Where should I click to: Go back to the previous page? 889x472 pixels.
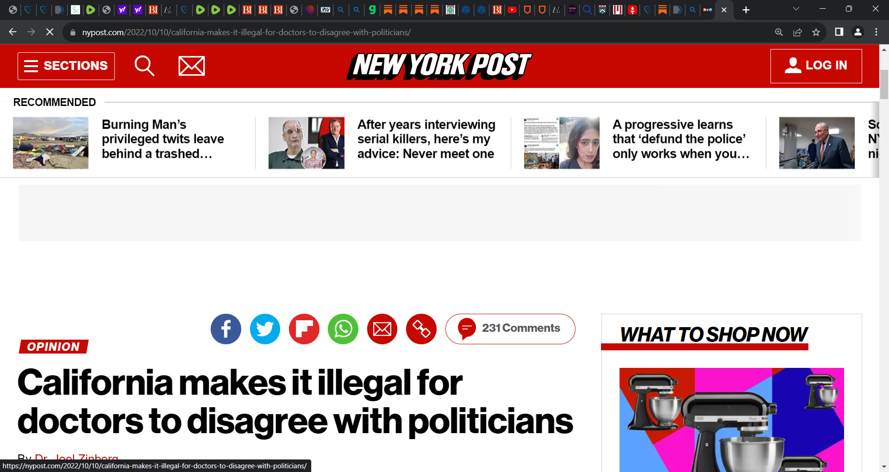coord(13,32)
